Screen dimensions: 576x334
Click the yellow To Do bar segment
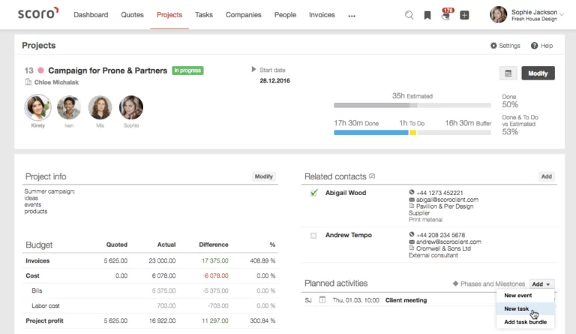tap(413, 133)
